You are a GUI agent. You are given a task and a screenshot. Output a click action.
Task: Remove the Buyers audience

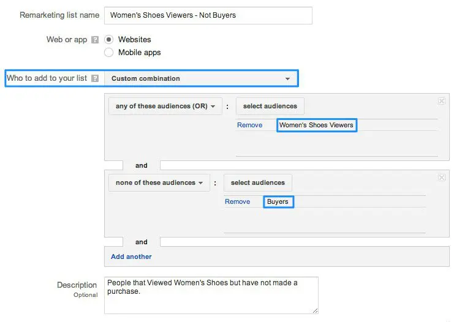(x=237, y=201)
